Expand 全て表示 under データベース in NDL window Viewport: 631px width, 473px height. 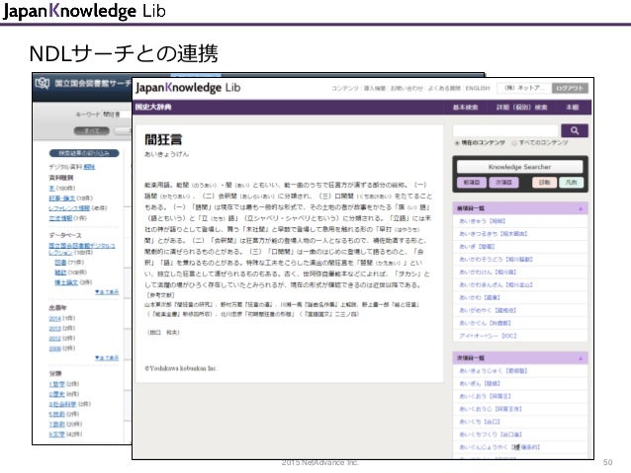tap(107, 292)
